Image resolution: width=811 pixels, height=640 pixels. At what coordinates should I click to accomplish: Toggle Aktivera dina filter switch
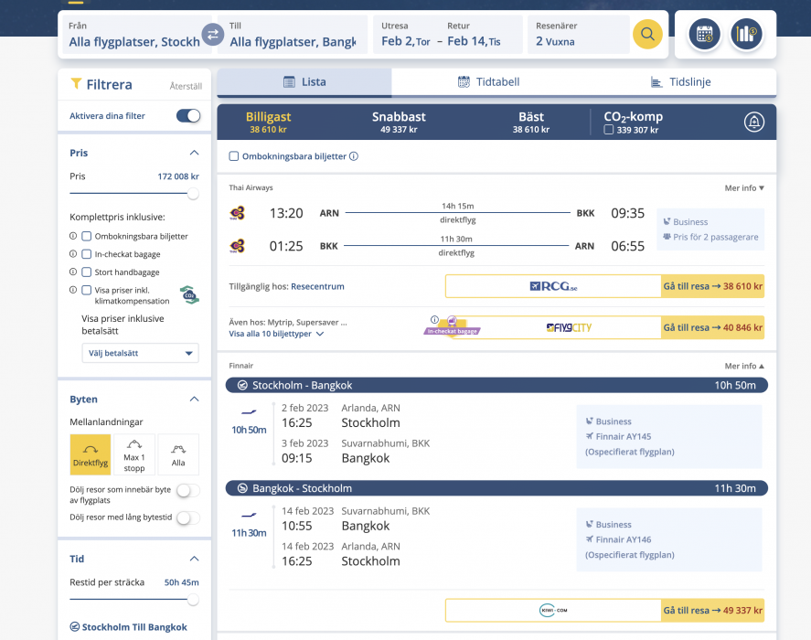point(188,116)
